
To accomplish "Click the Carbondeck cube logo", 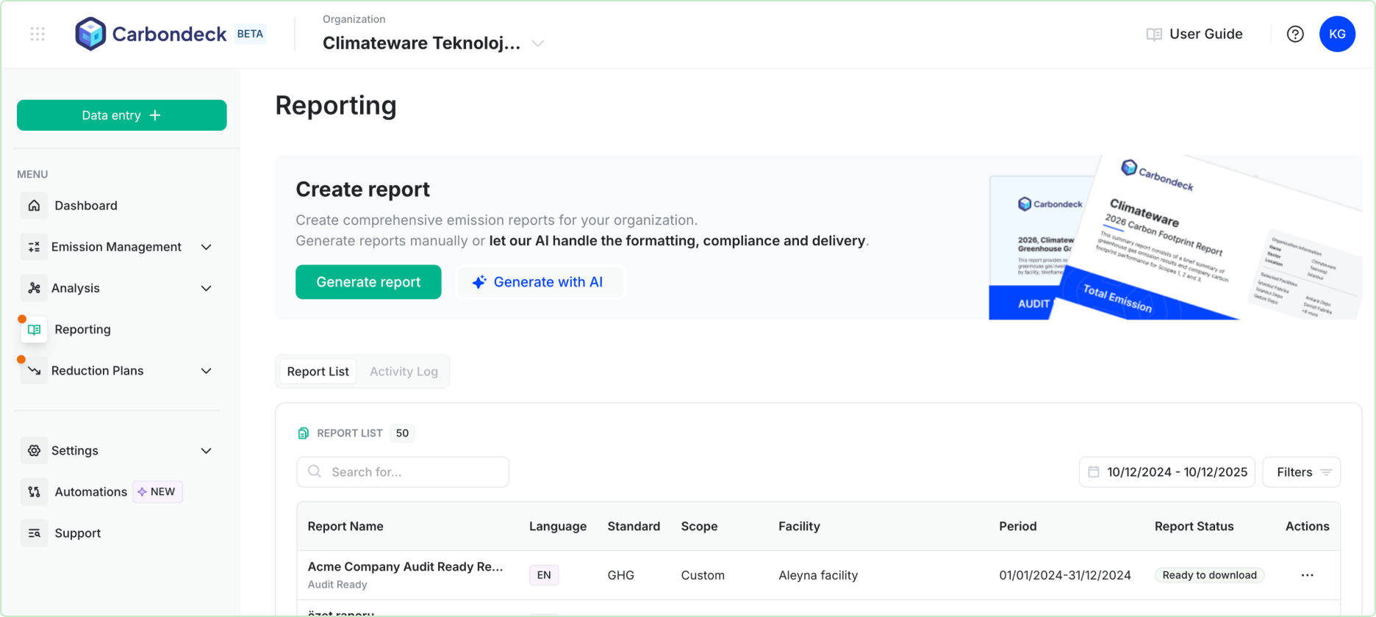I will [91, 34].
